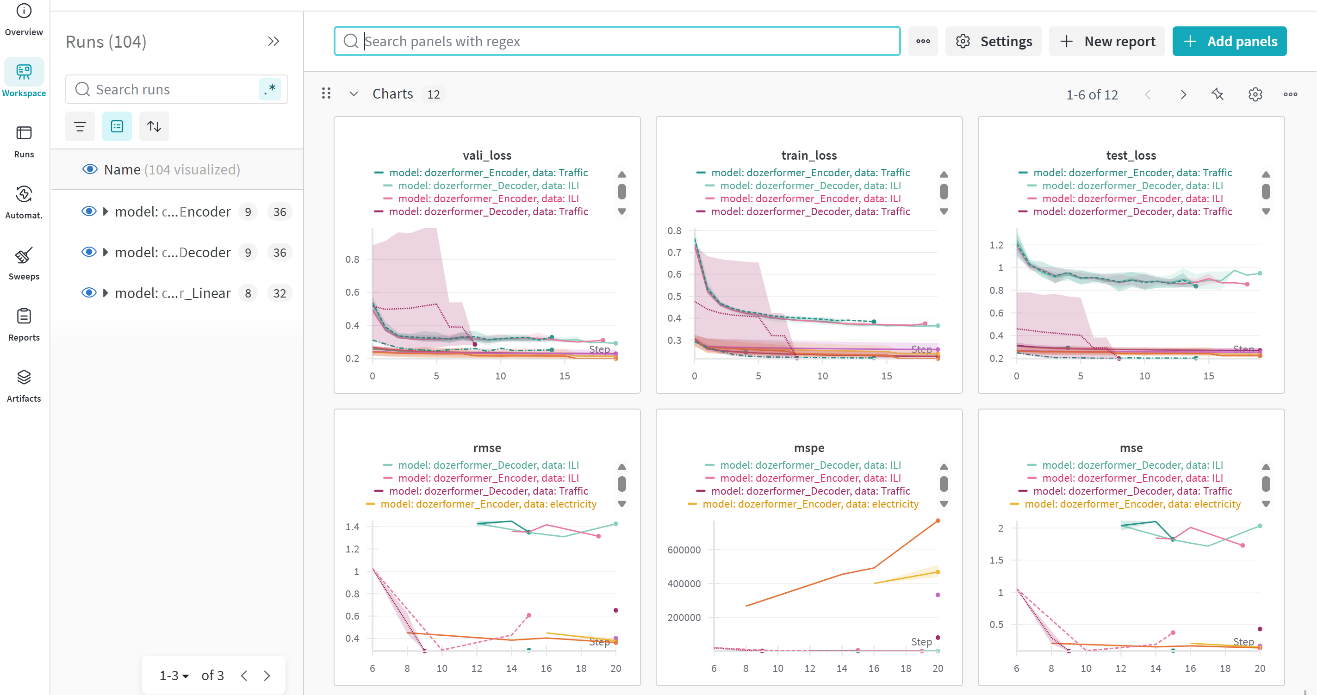1317x695 pixels.
Task: Expand the r_Linear model run group
Action: coord(106,293)
